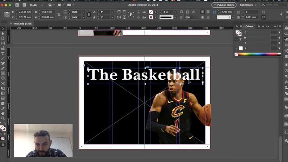Click the Flip Horizontal icon
This screenshot has width=288, height=162.
pos(119,17)
